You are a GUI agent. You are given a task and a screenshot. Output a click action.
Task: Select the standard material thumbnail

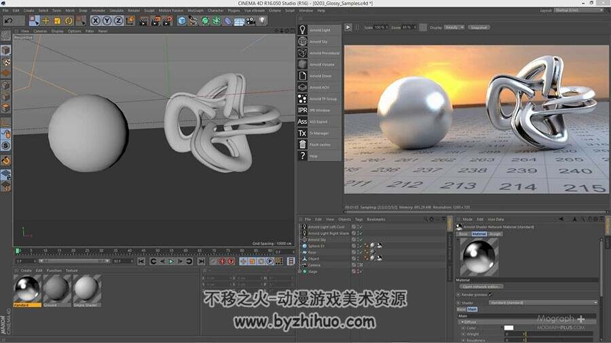click(x=27, y=289)
